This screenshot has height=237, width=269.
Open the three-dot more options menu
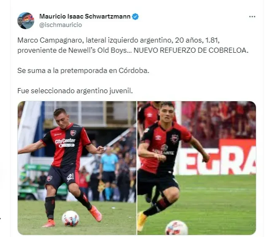click(x=252, y=16)
